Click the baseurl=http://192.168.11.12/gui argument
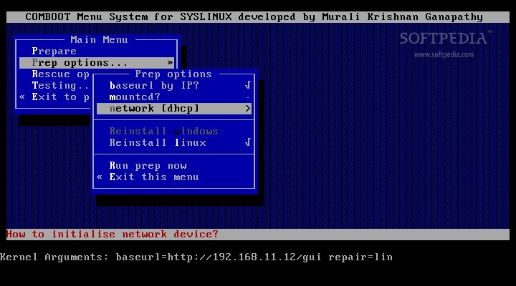This screenshot has height=286, width=516. tap(219, 257)
